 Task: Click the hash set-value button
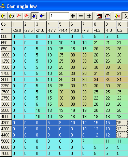tap(89, 16)
